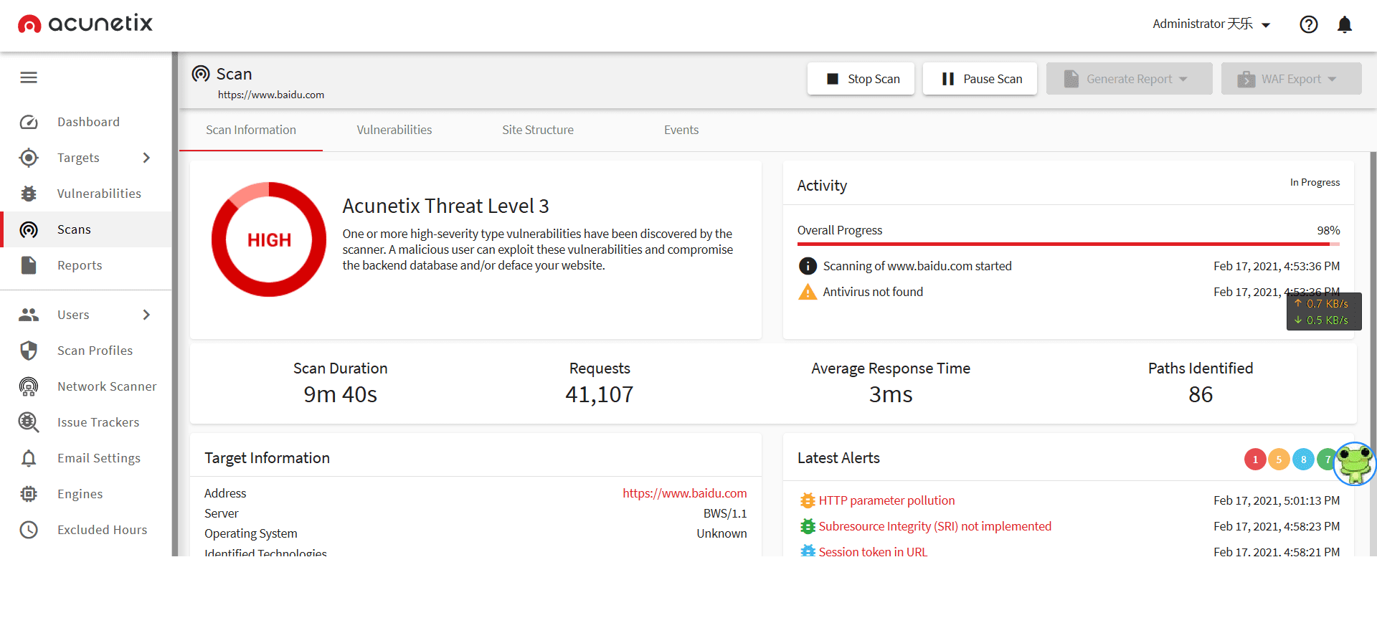This screenshot has width=1377, height=628.
Task: Open Scan Profiles in the sidebar
Action: [86, 351]
